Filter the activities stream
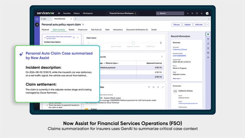This screenshot has width=245, height=138. [x=149, y=87]
